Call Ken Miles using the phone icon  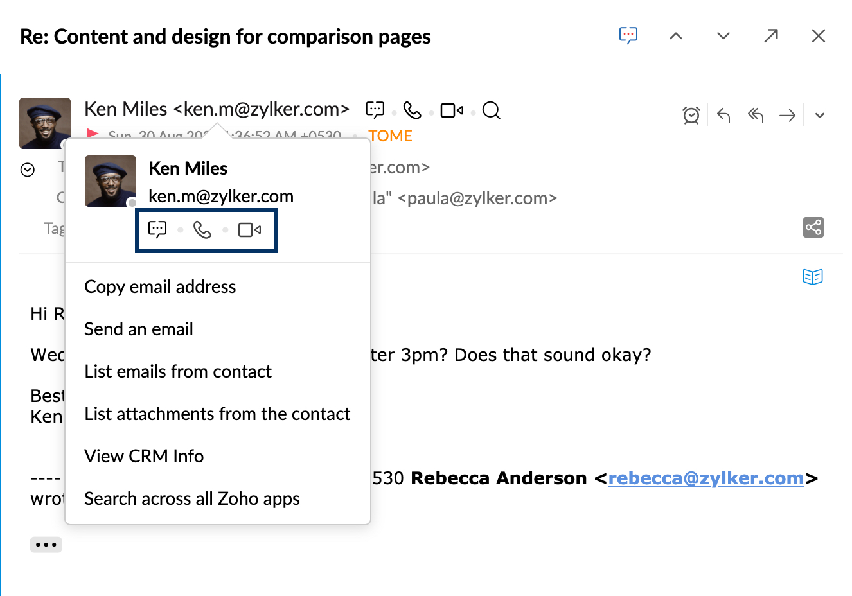point(203,229)
